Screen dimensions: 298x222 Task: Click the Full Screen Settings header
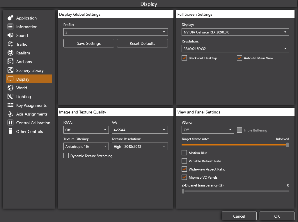click(235, 14)
